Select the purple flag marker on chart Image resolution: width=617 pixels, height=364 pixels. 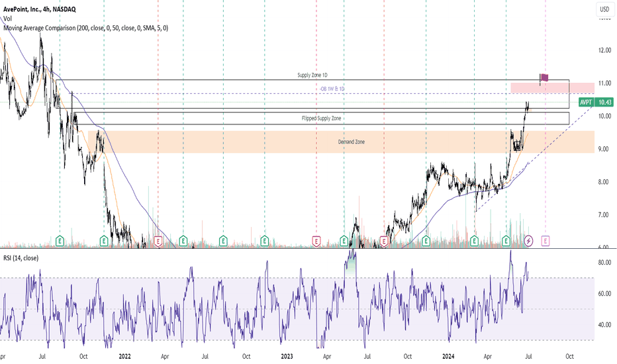coord(544,77)
